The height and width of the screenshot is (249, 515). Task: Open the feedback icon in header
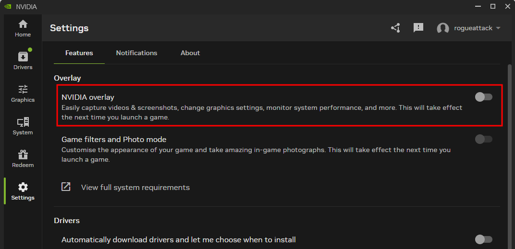click(418, 28)
